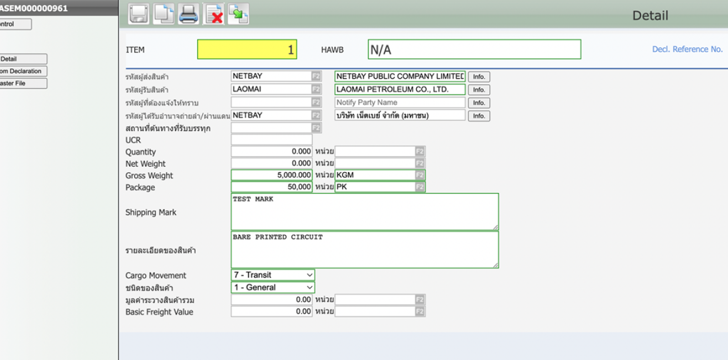Click Info button beside LAOMAI PETROLEUM
This screenshot has height=360, width=728.
pyautogui.click(x=479, y=90)
